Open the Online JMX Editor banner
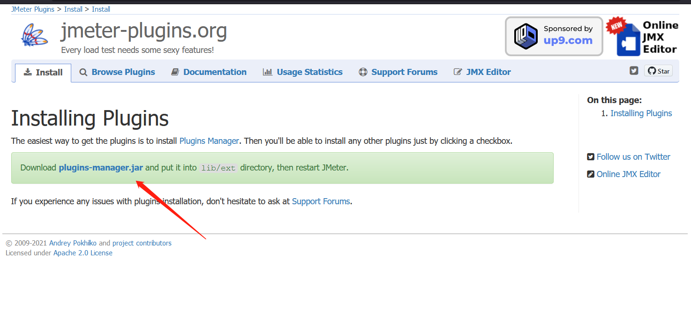This screenshot has width=691, height=327. tap(643, 37)
